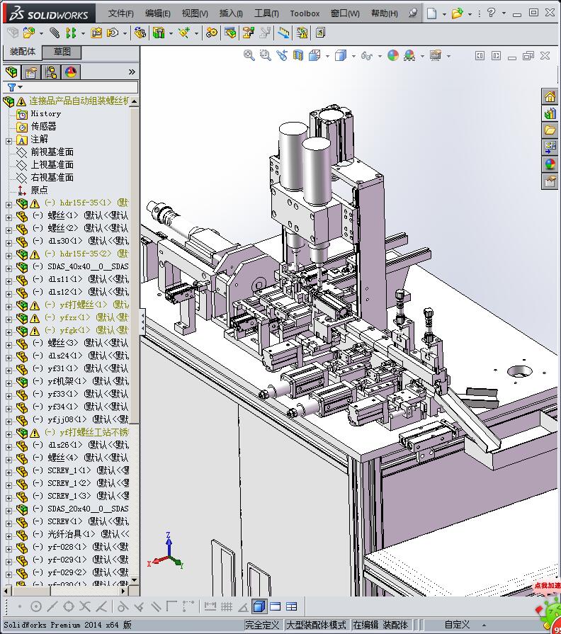Open the view orientation dropdown arrow

coord(327,56)
